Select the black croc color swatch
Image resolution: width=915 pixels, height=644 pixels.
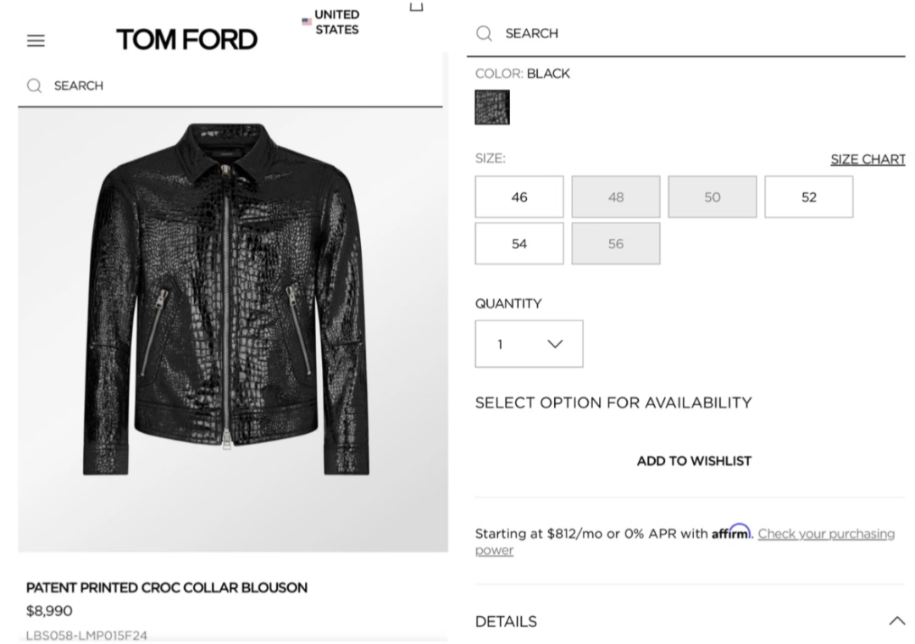pos(492,107)
